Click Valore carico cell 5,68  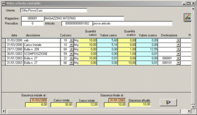[107, 40]
